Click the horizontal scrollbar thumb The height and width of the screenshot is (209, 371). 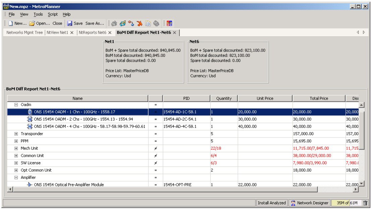(x=165, y=189)
